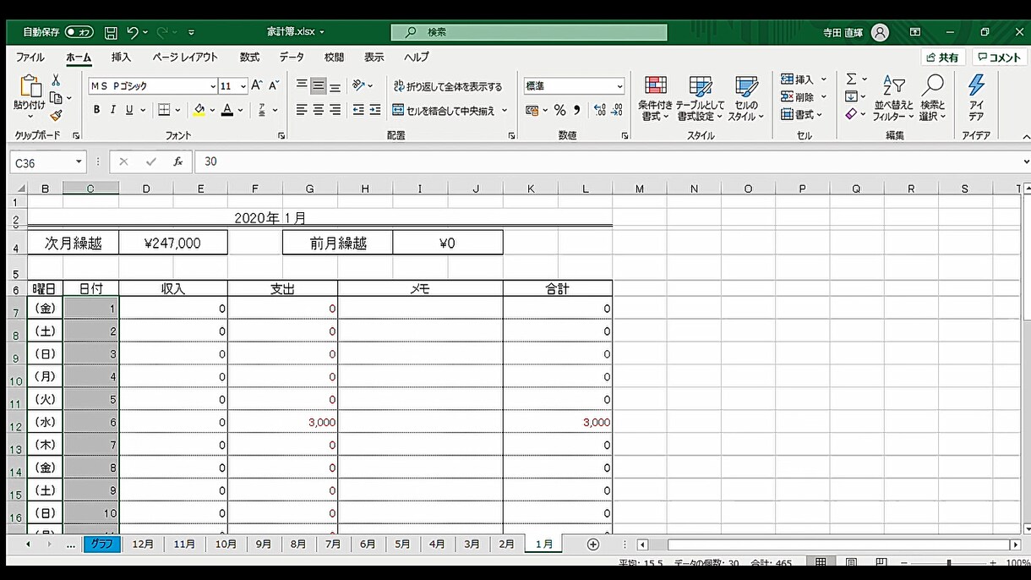
Task: Switch to the 数式 tab
Action: click(x=249, y=57)
